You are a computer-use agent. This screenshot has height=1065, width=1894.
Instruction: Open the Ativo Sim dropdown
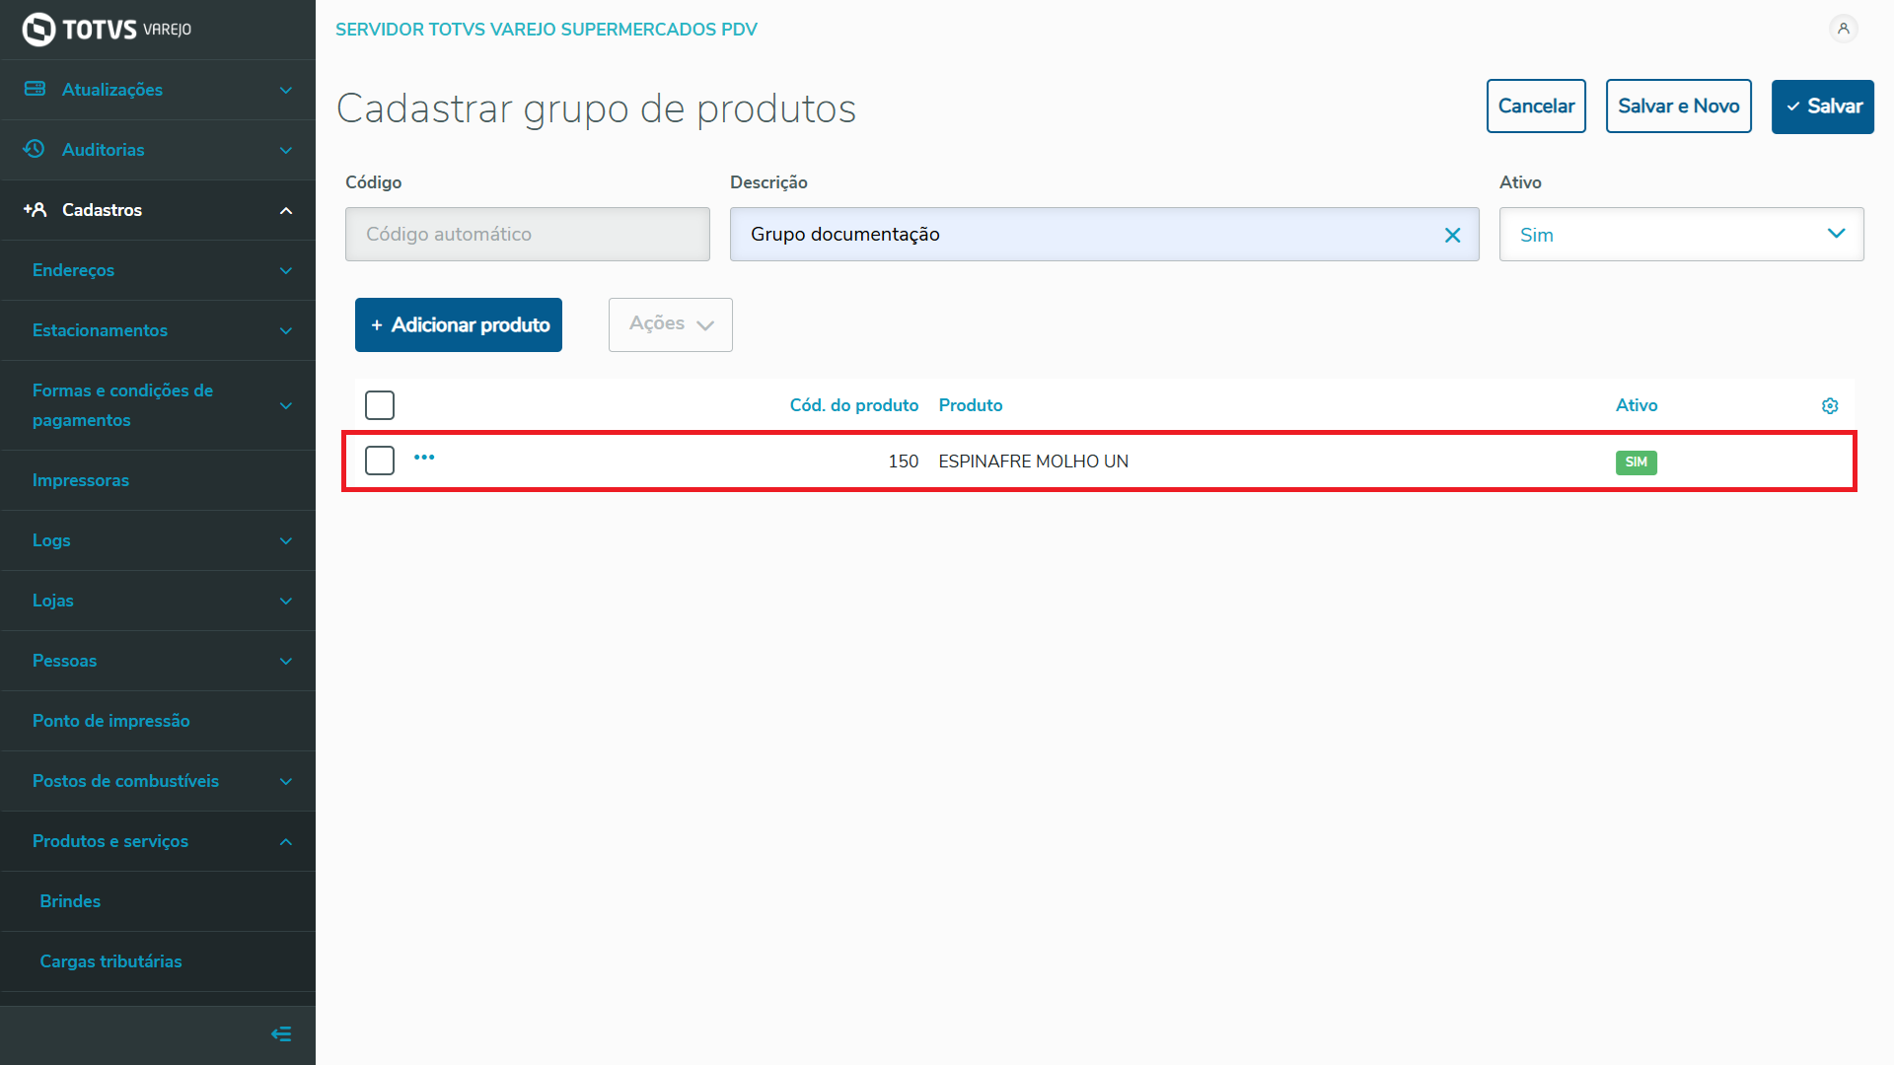[x=1681, y=235]
